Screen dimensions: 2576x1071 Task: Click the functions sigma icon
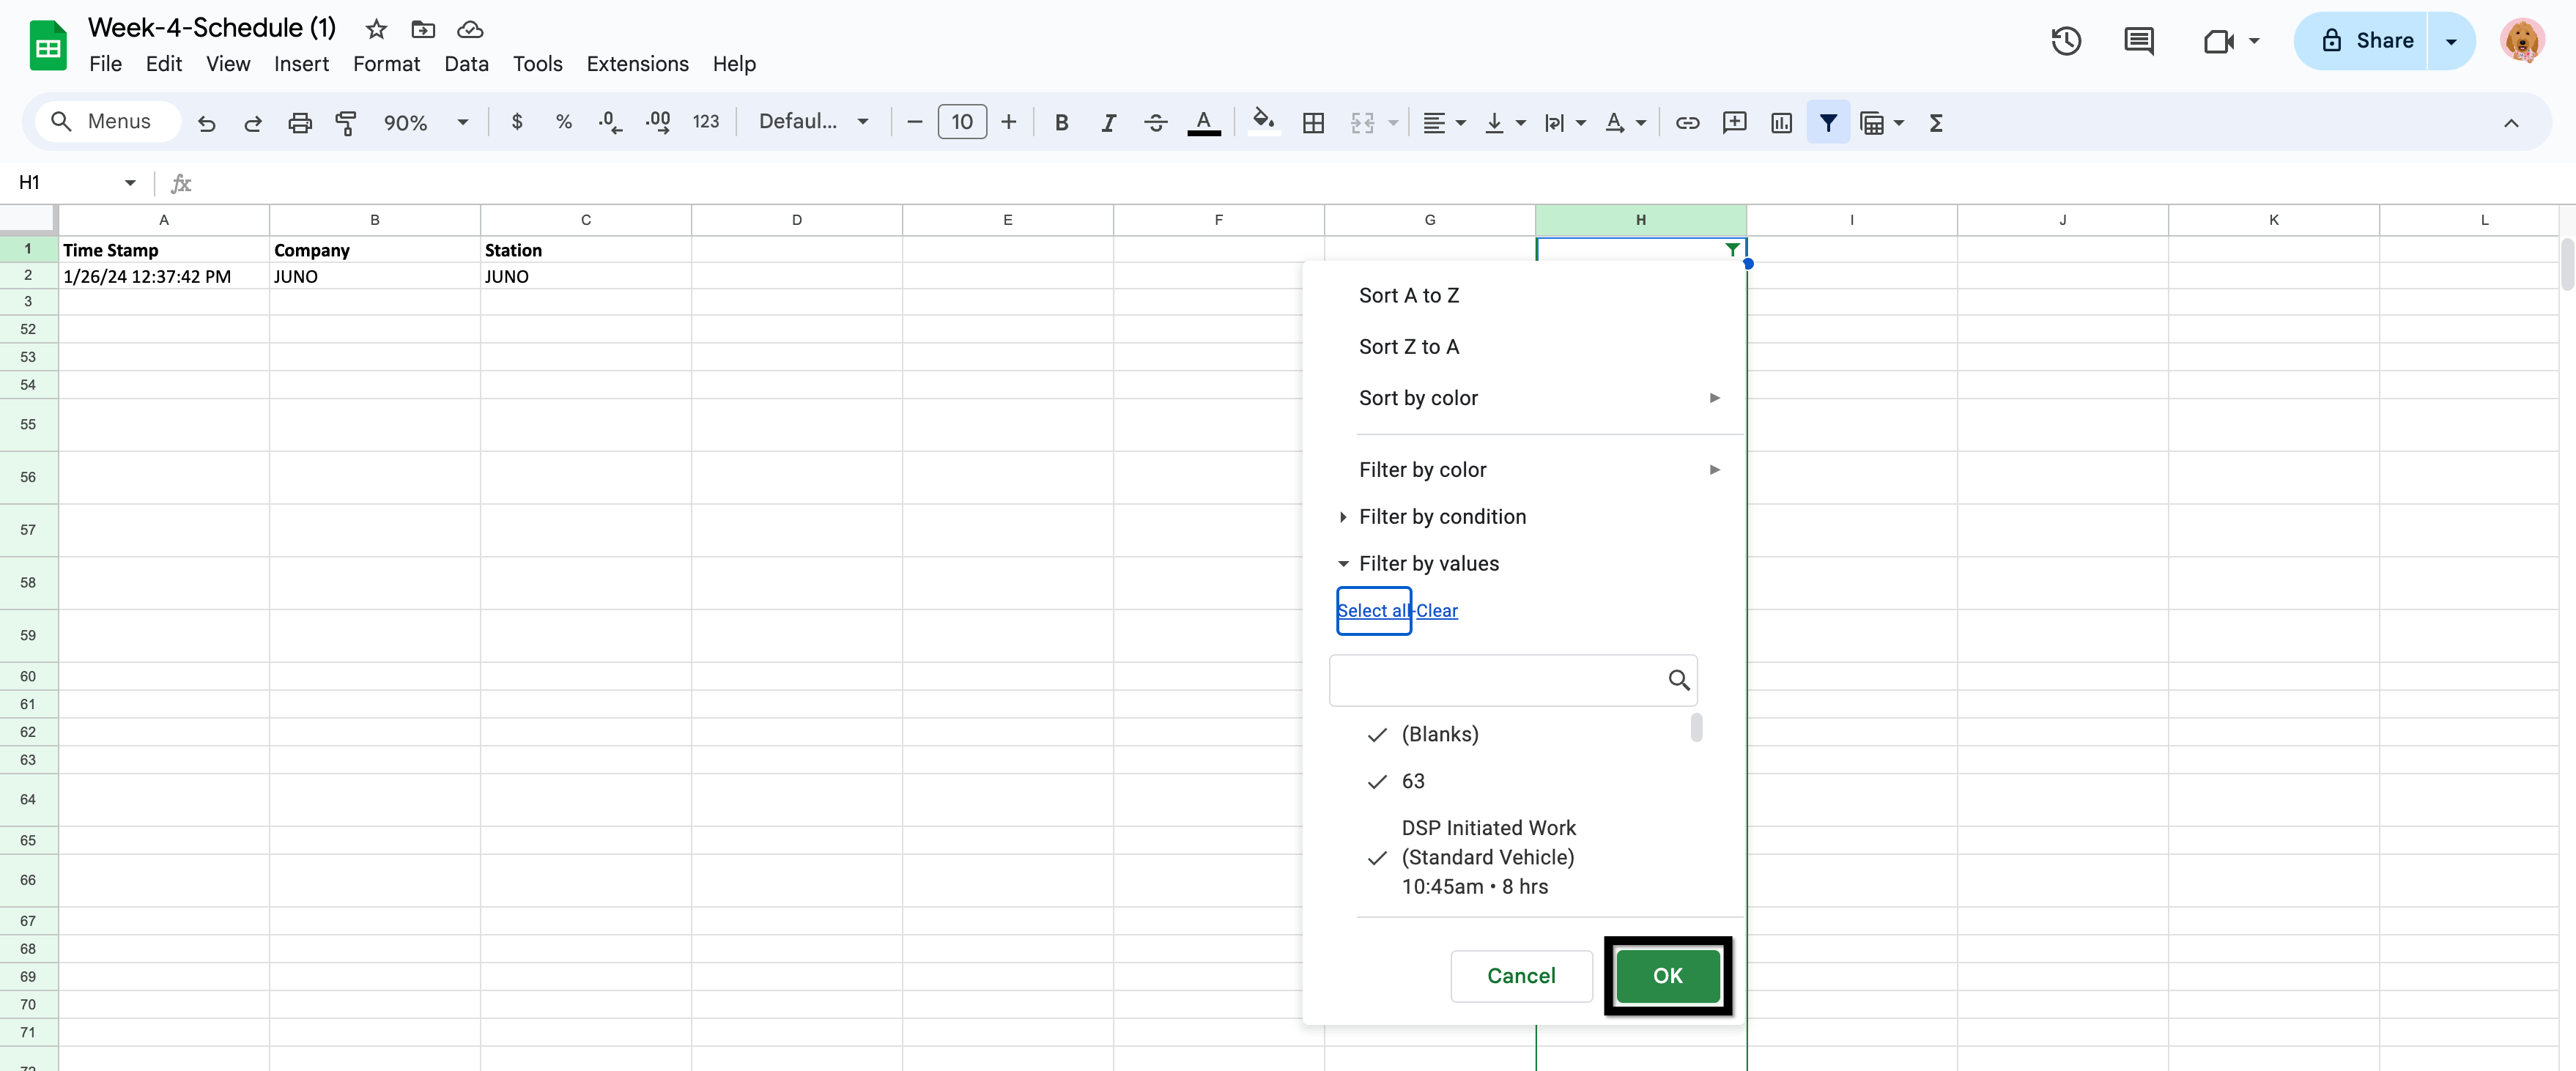pyautogui.click(x=1936, y=122)
